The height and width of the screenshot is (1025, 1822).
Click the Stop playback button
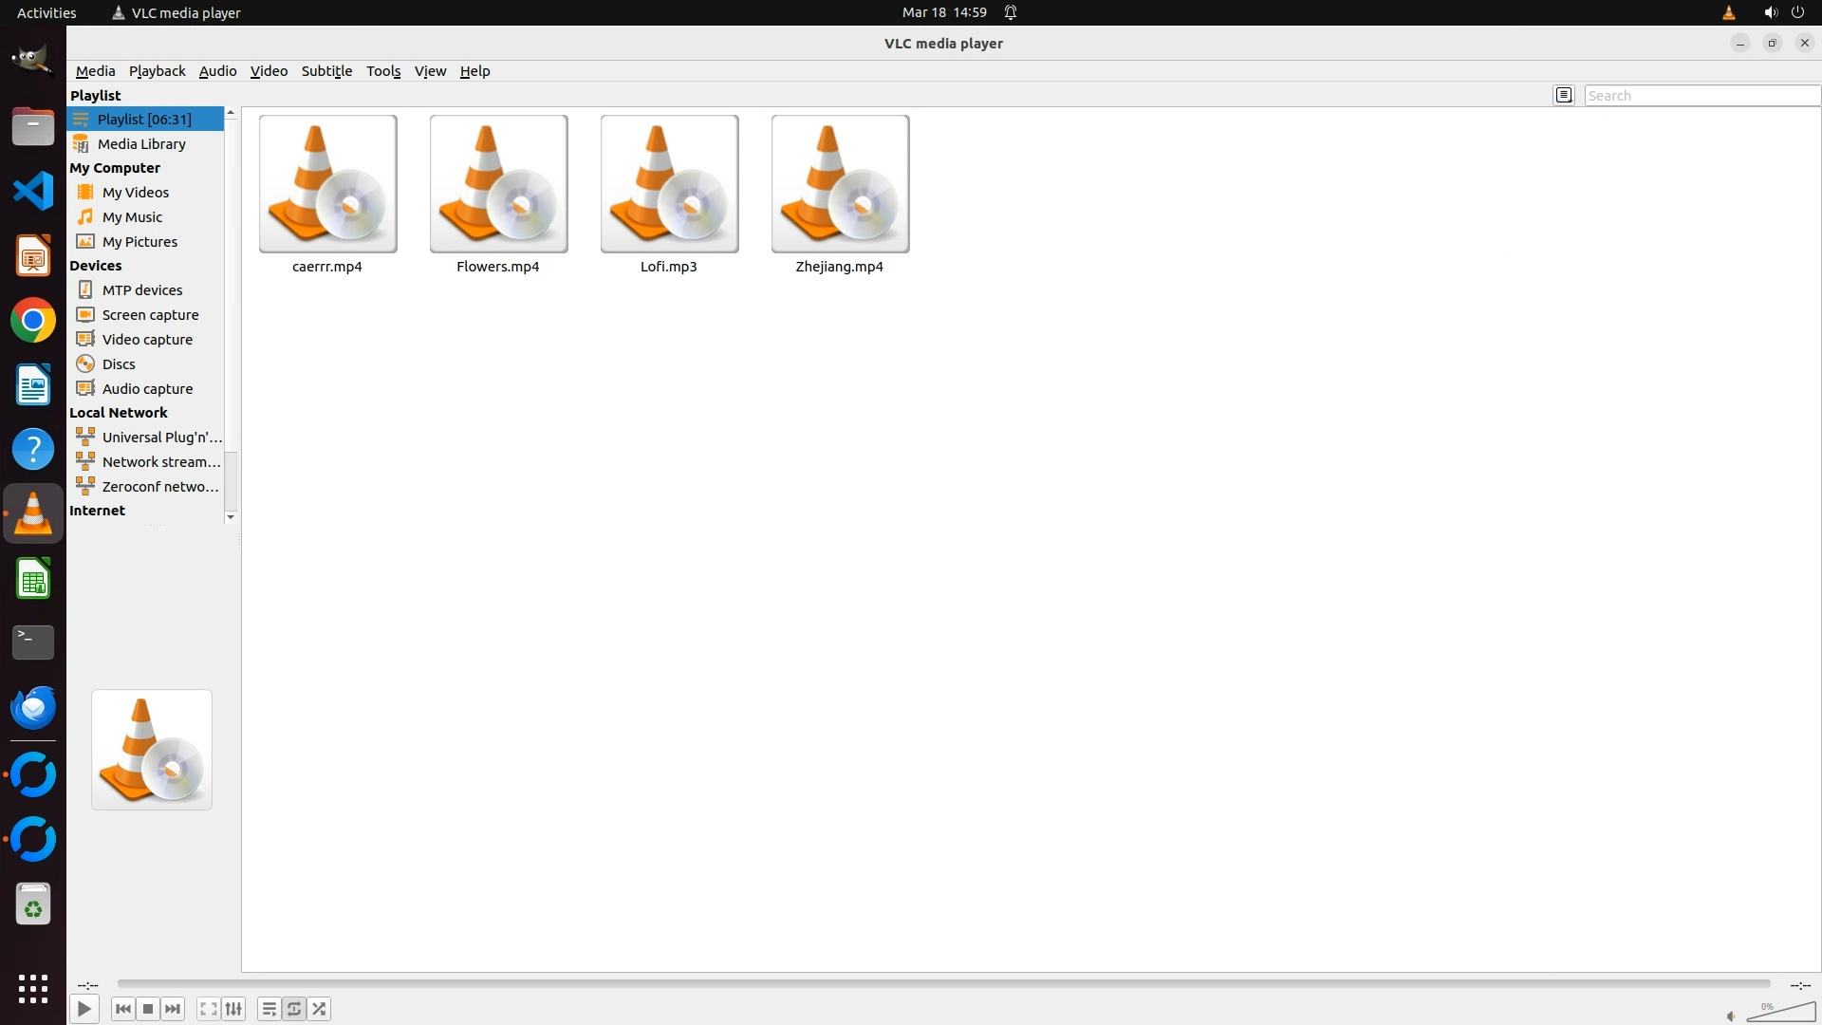tap(148, 1009)
